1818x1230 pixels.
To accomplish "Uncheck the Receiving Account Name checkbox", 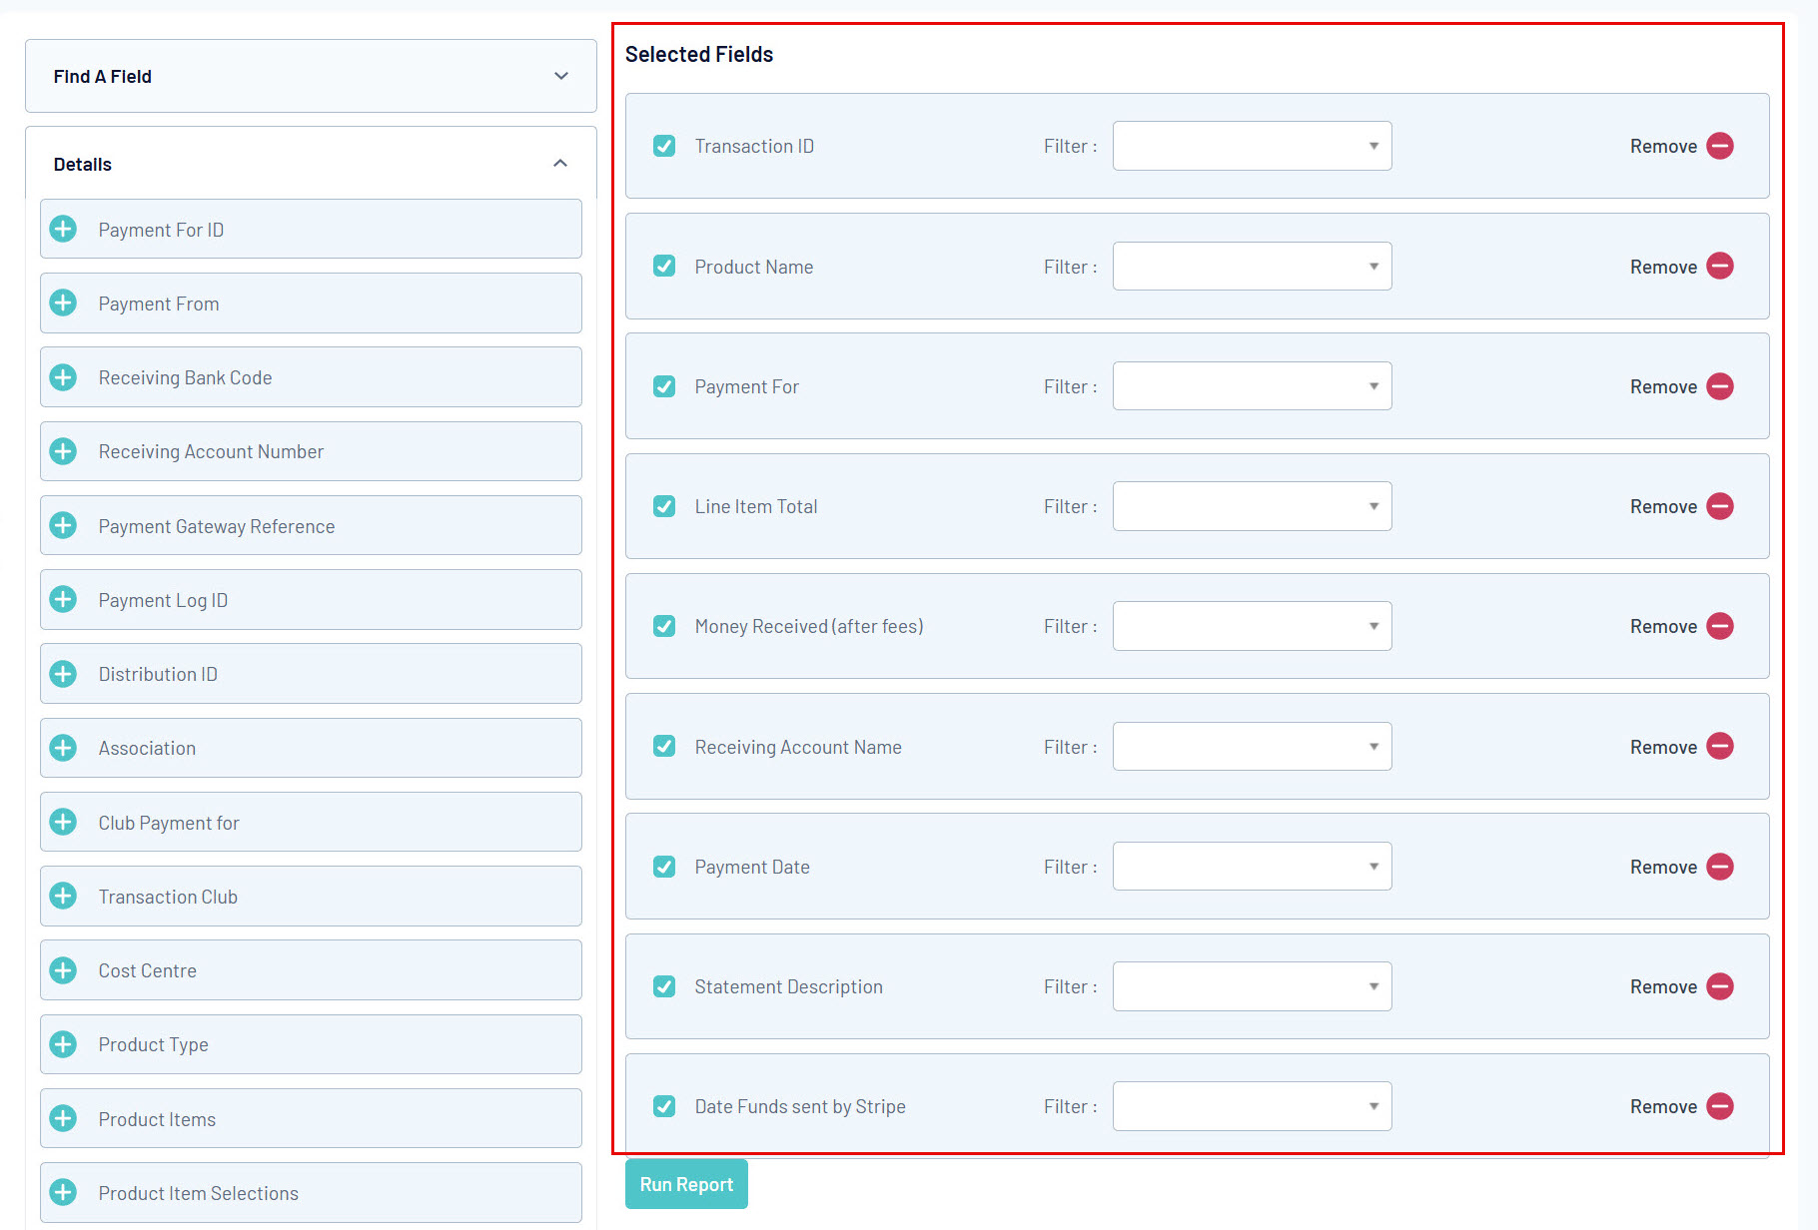I will coord(664,746).
